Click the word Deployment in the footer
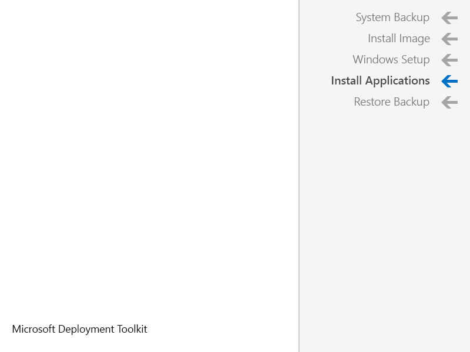 [86, 330]
